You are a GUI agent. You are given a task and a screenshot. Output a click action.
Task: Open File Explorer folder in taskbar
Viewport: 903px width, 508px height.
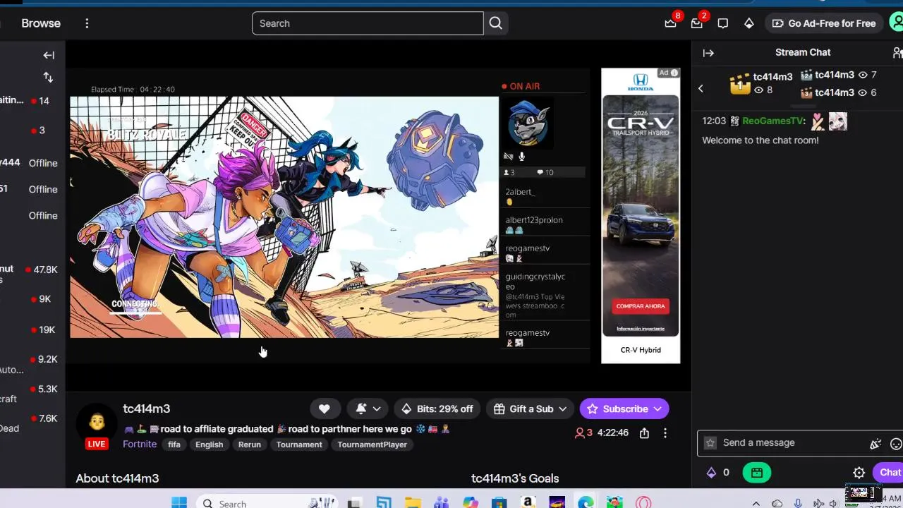pos(413,503)
